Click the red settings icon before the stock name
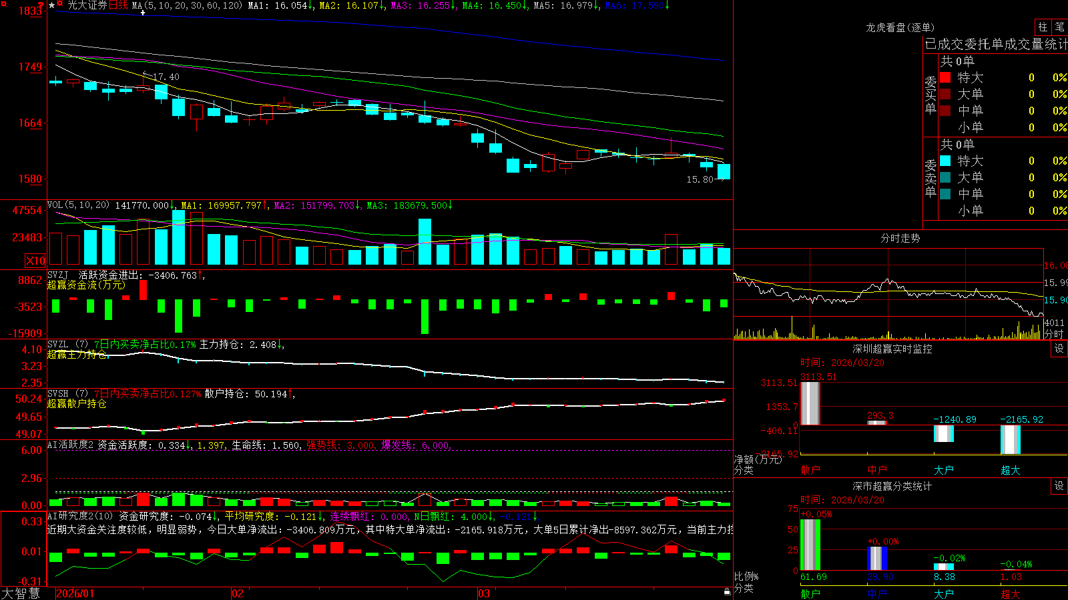Image resolution: width=1068 pixels, height=600 pixels. click(59, 3)
